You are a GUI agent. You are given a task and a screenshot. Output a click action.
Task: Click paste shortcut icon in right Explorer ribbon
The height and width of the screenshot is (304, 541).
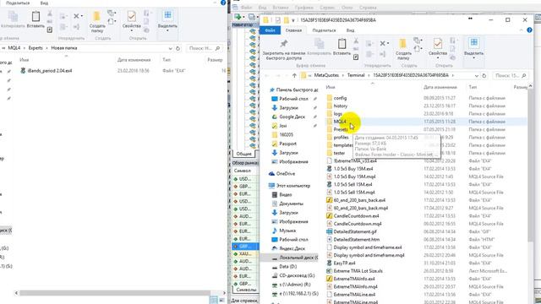(x=356, y=57)
